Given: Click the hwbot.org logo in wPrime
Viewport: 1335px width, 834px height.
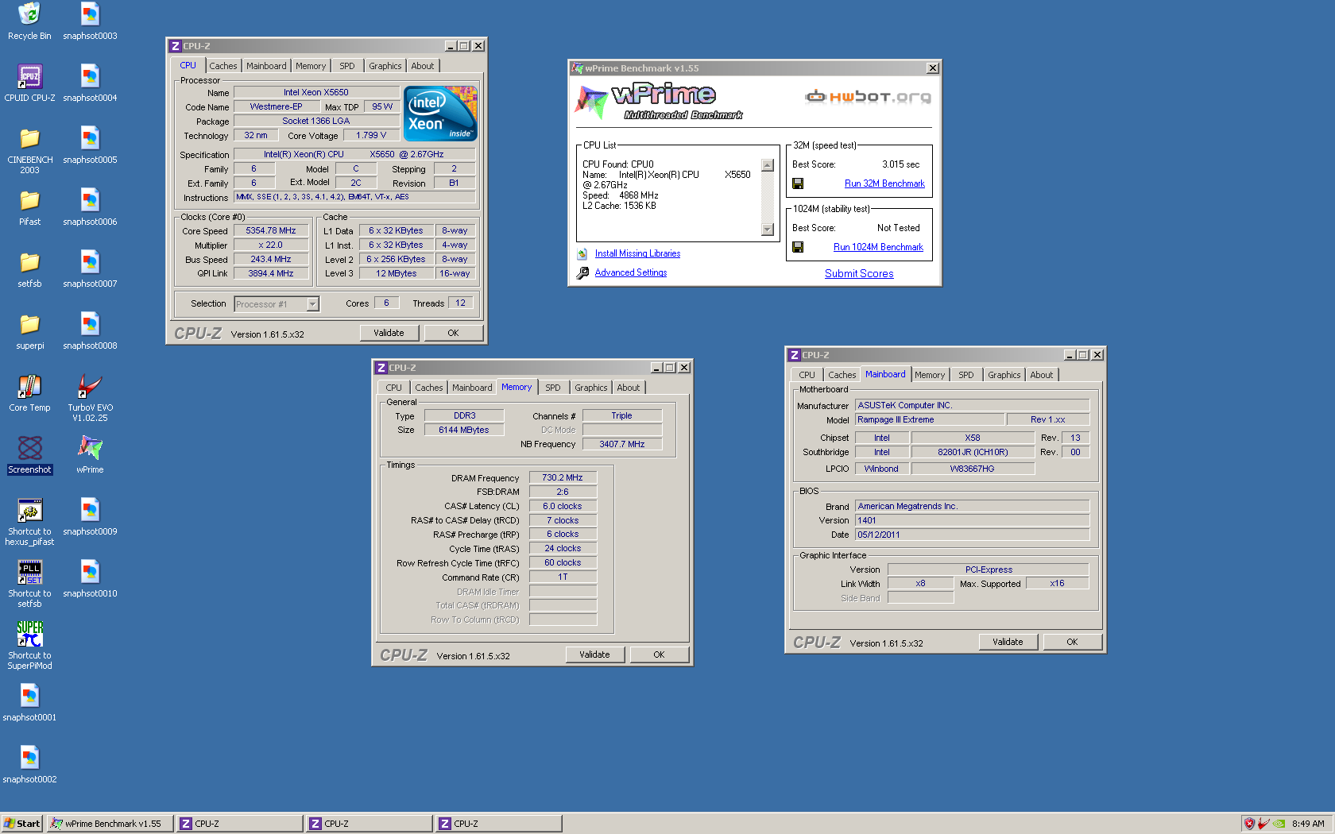Looking at the screenshot, I should click(868, 97).
